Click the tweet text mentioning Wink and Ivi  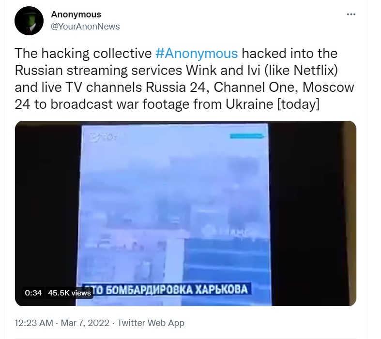(x=176, y=70)
